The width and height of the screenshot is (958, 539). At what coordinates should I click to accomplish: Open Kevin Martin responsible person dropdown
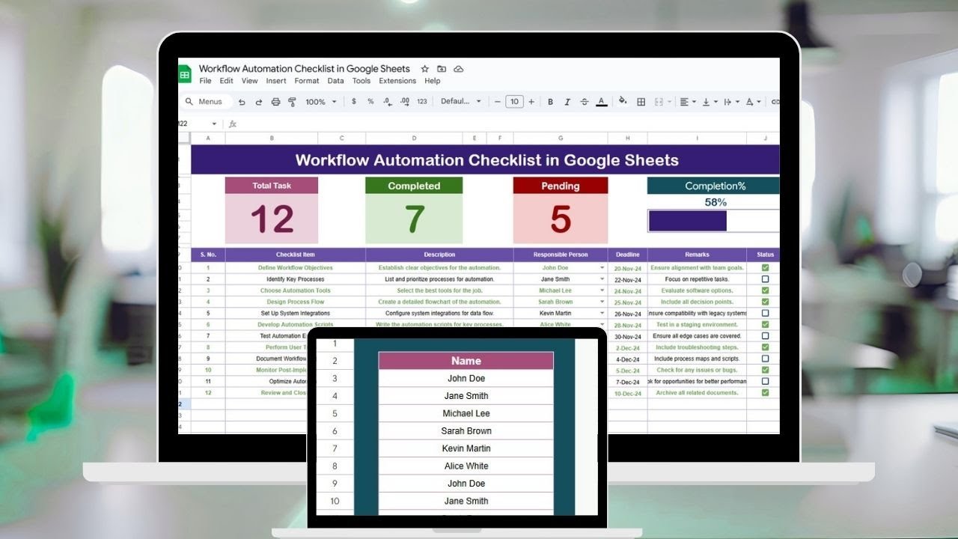pyautogui.click(x=602, y=313)
